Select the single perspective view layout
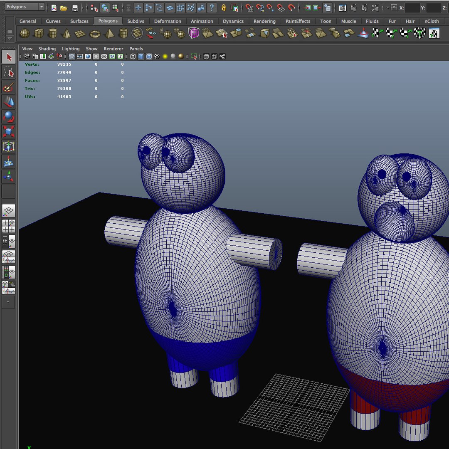This screenshot has width=449, height=449. tap(9, 211)
